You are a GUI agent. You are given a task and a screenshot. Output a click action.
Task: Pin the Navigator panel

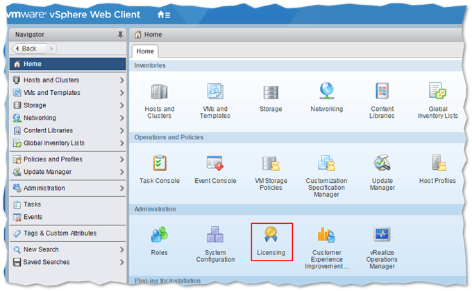[120, 35]
